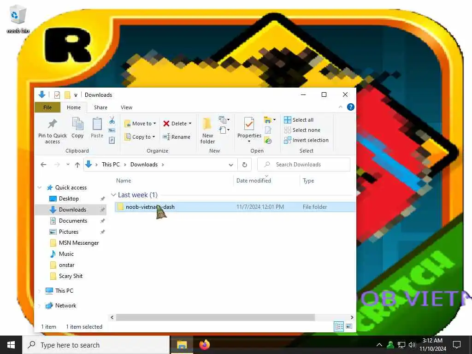Click the Cut scissors icon
Viewport: 472px width, 354px height.
112,120
